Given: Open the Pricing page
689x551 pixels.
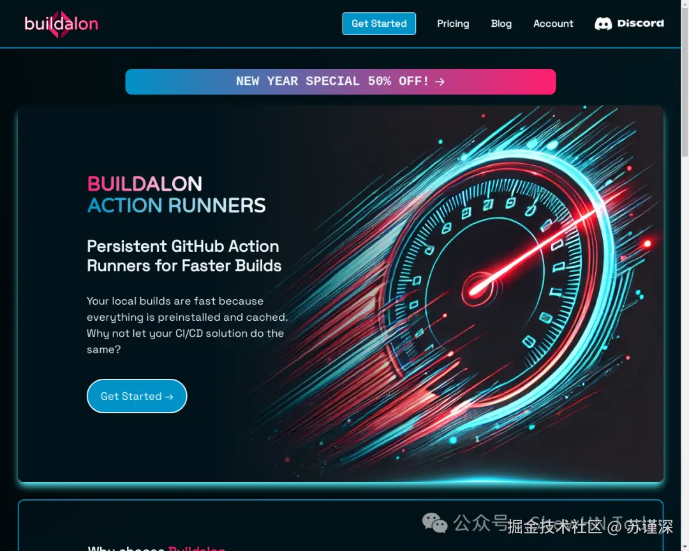Looking at the screenshot, I should [x=453, y=24].
